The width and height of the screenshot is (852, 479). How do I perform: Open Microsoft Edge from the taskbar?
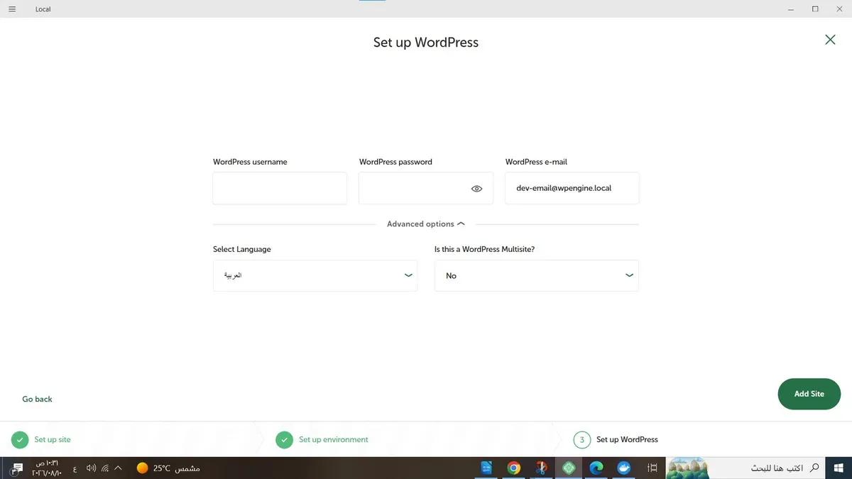(x=596, y=468)
